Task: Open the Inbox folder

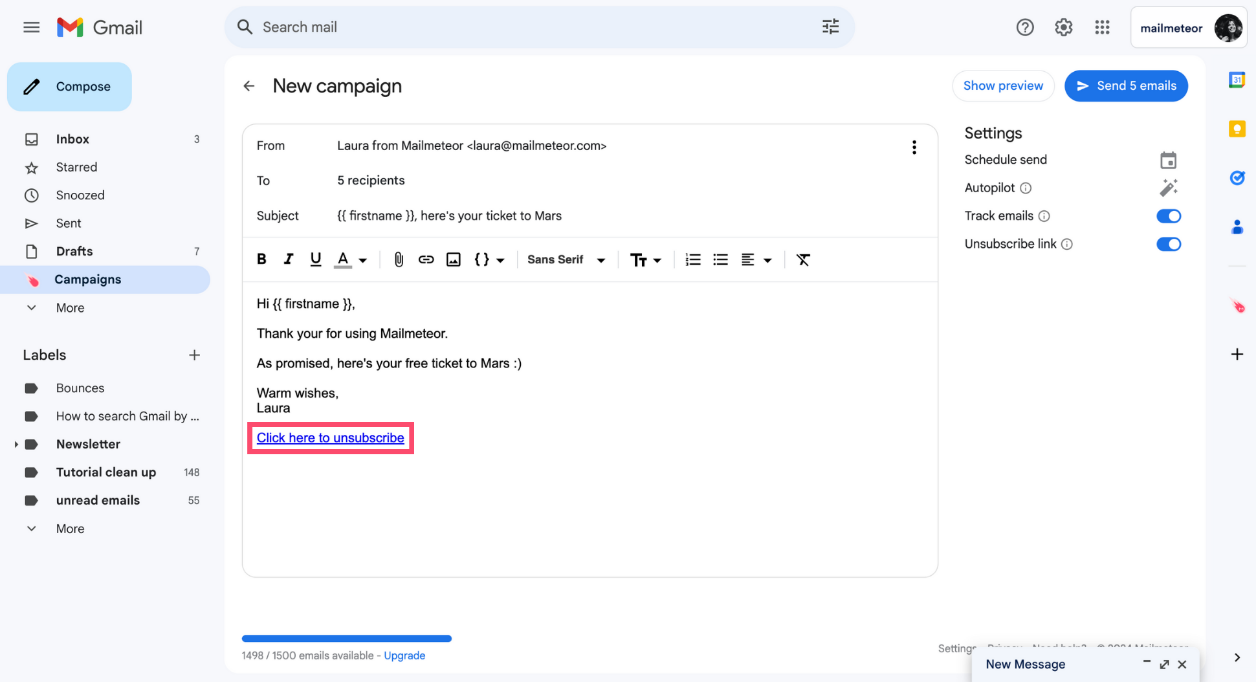Action: [105, 139]
